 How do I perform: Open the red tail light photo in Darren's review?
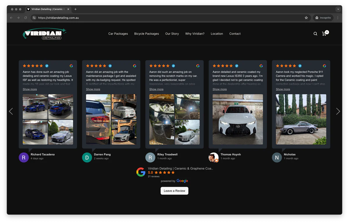point(98,119)
